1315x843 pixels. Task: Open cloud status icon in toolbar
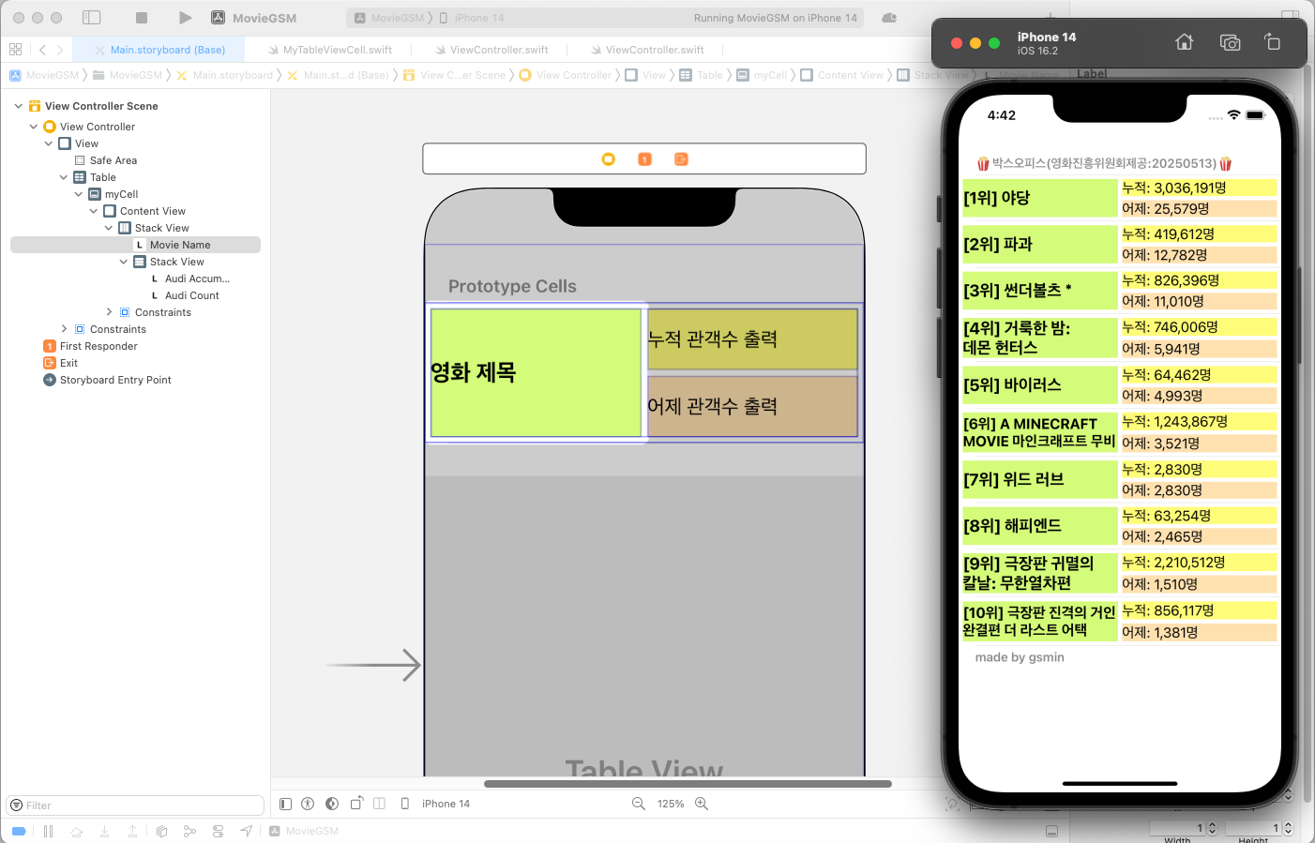click(x=889, y=18)
